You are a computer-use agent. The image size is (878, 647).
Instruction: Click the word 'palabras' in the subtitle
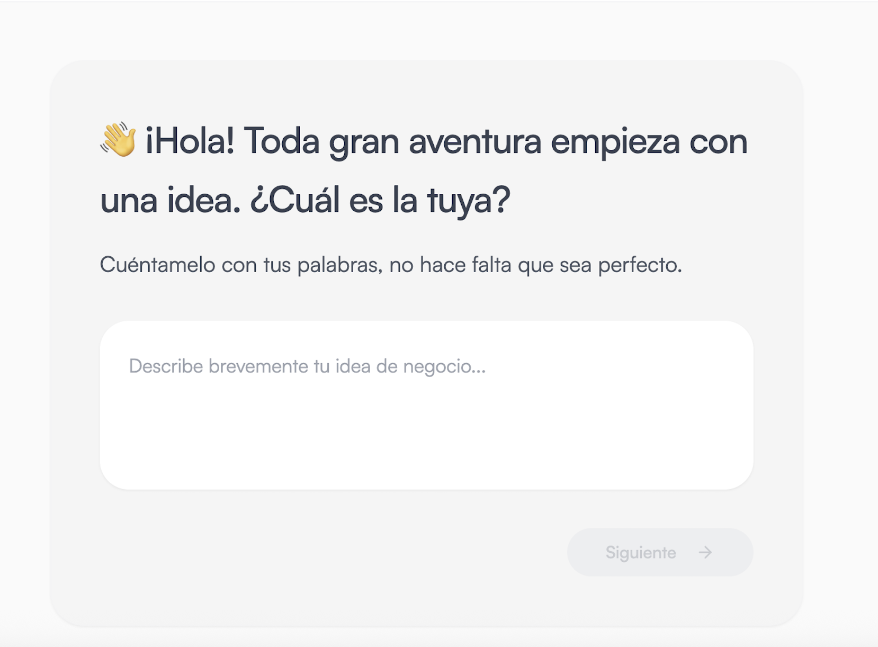339,265
